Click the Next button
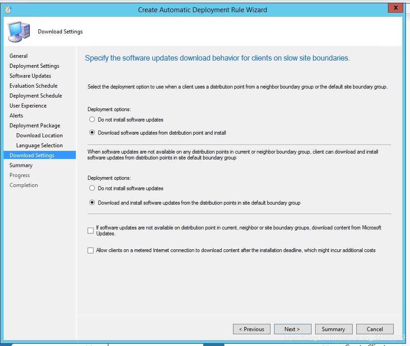 [293, 329]
